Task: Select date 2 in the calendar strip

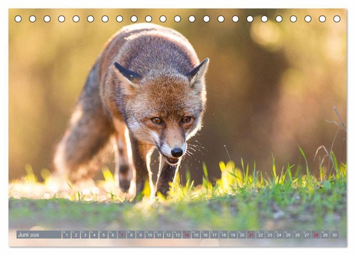Action: click(76, 235)
